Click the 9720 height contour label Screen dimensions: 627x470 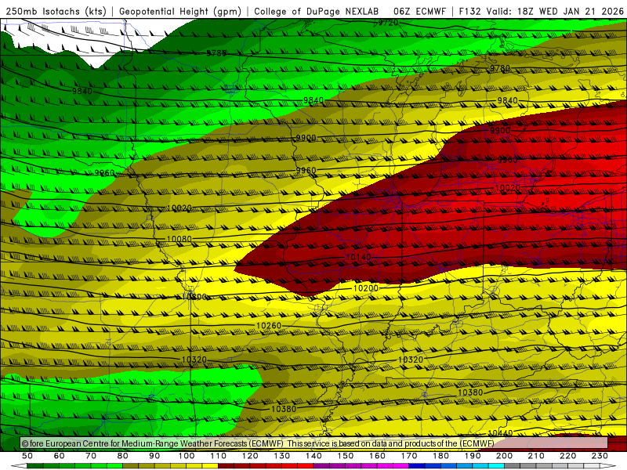[388, 23]
